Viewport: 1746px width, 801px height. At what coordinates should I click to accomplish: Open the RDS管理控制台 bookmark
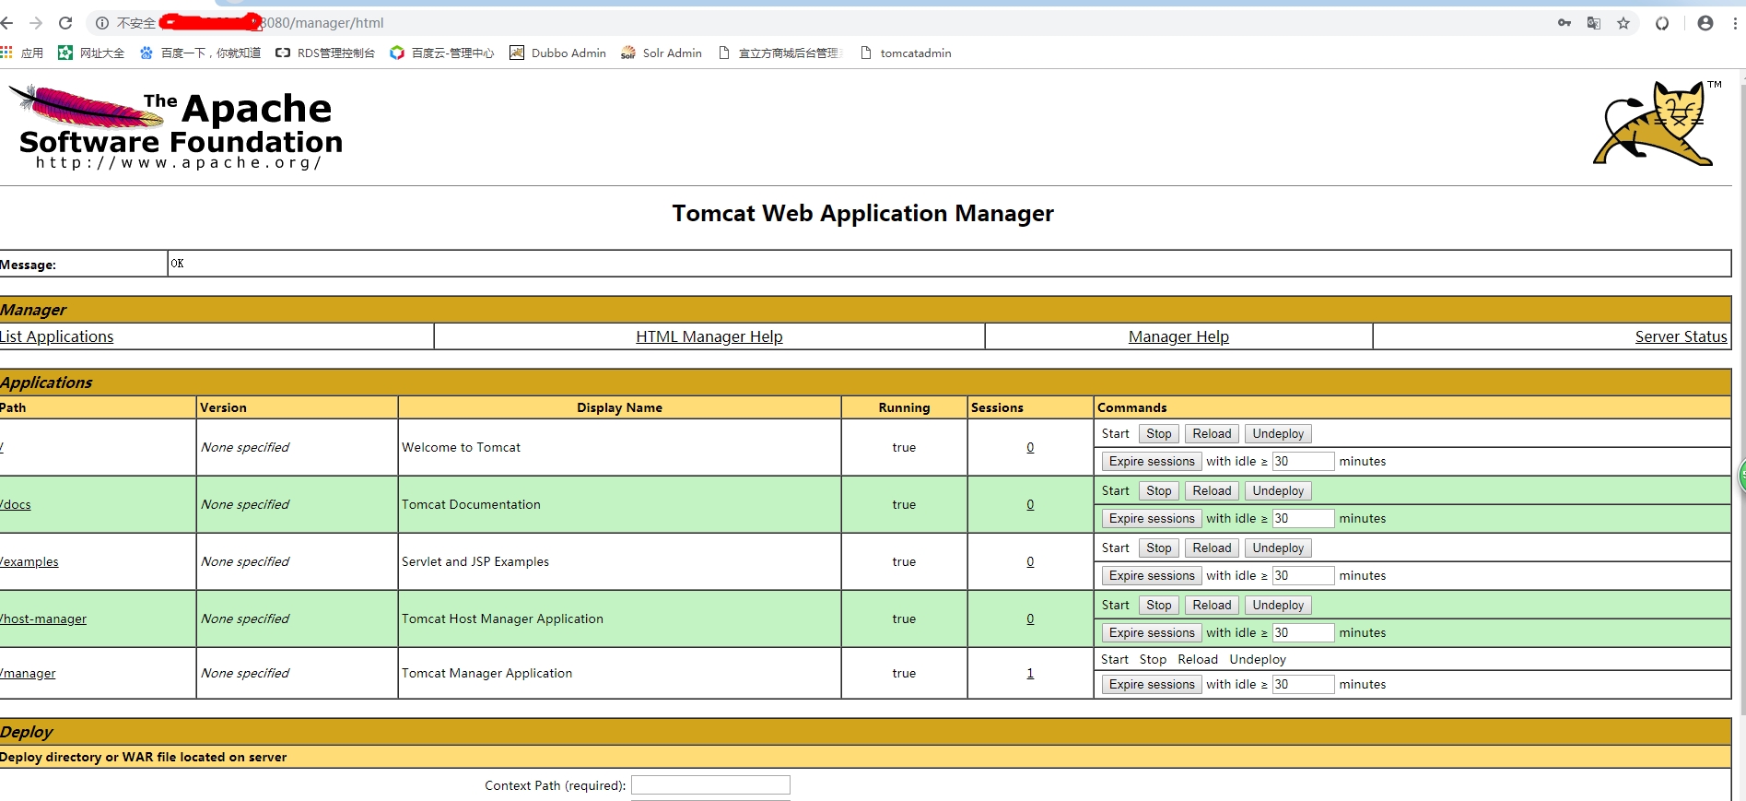point(325,53)
